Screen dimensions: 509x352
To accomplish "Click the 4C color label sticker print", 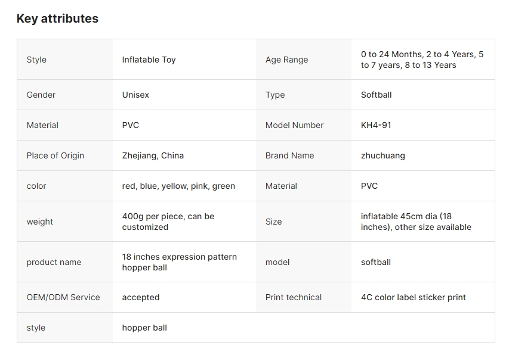I will click(x=414, y=297).
